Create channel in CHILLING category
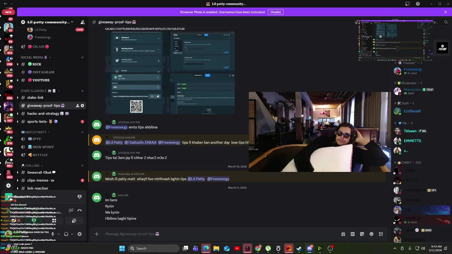The height and width of the screenshot is (254, 452). click(82, 165)
